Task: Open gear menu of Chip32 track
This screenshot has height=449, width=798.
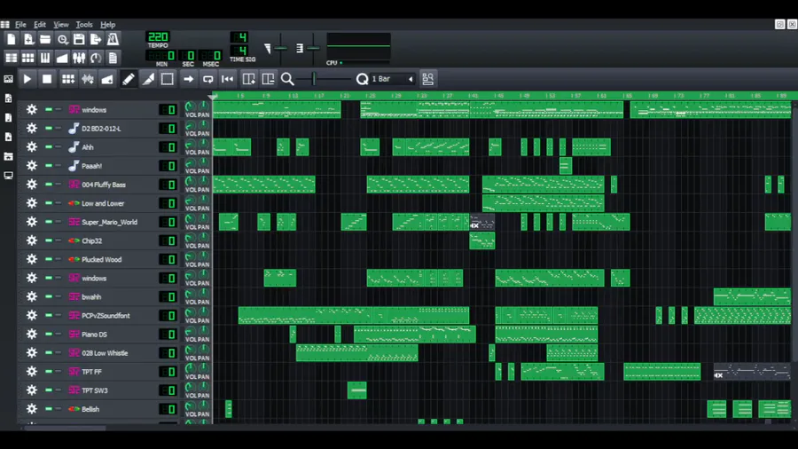Action: pos(32,240)
